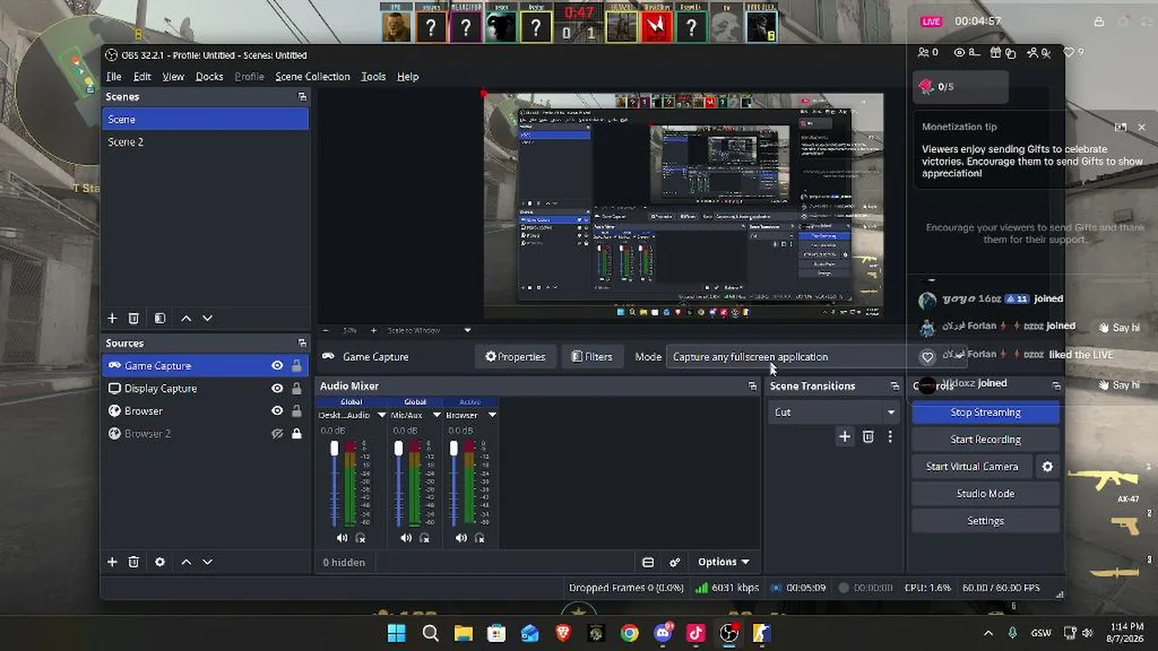Open the preview Scale to Window dropdown
The width and height of the screenshot is (1158, 651).
click(467, 331)
